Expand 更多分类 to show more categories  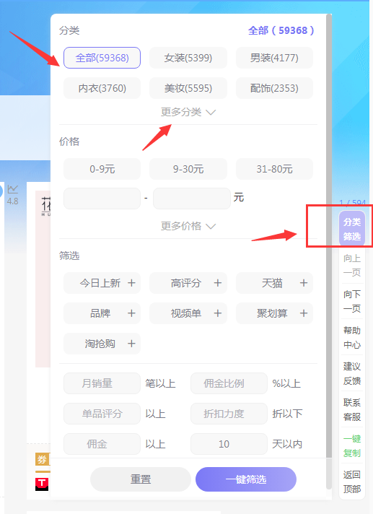(x=188, y=112)
